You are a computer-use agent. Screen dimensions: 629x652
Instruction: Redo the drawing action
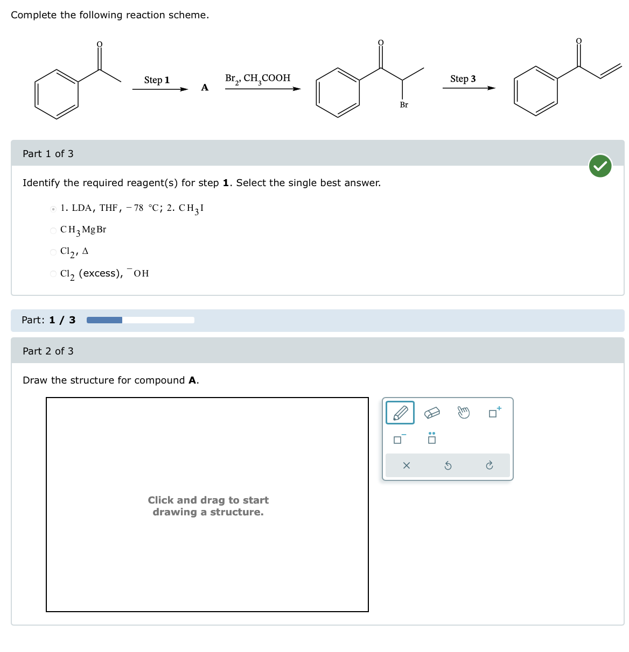pyautogui.click(x=489, y=465)
